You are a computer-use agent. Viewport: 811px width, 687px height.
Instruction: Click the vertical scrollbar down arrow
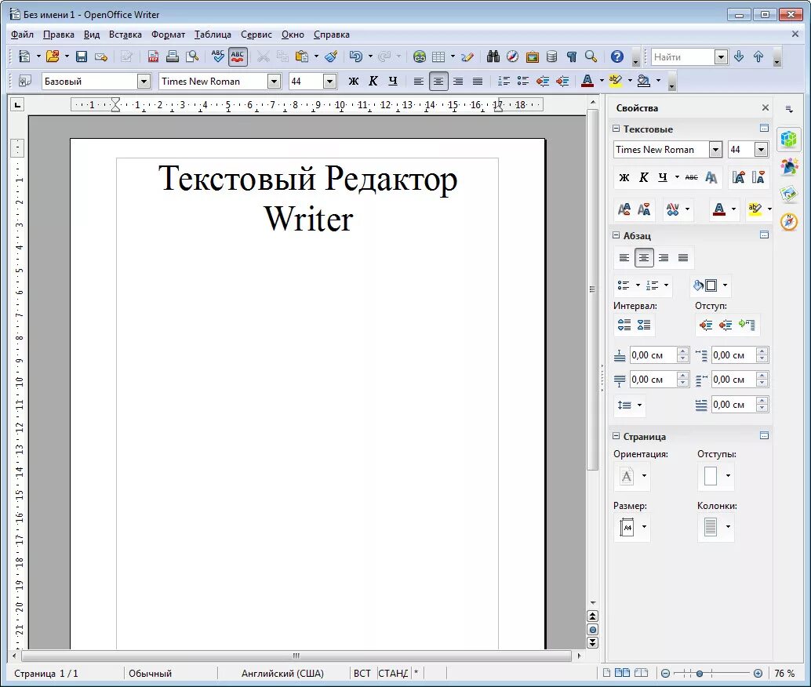click(592, 602)
